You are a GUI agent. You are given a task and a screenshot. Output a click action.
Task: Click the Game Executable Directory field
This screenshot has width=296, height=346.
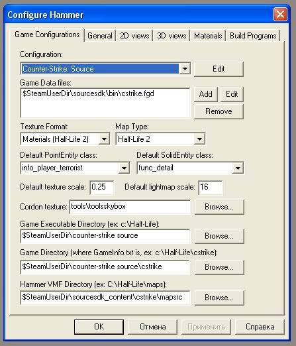click(105, 236)
